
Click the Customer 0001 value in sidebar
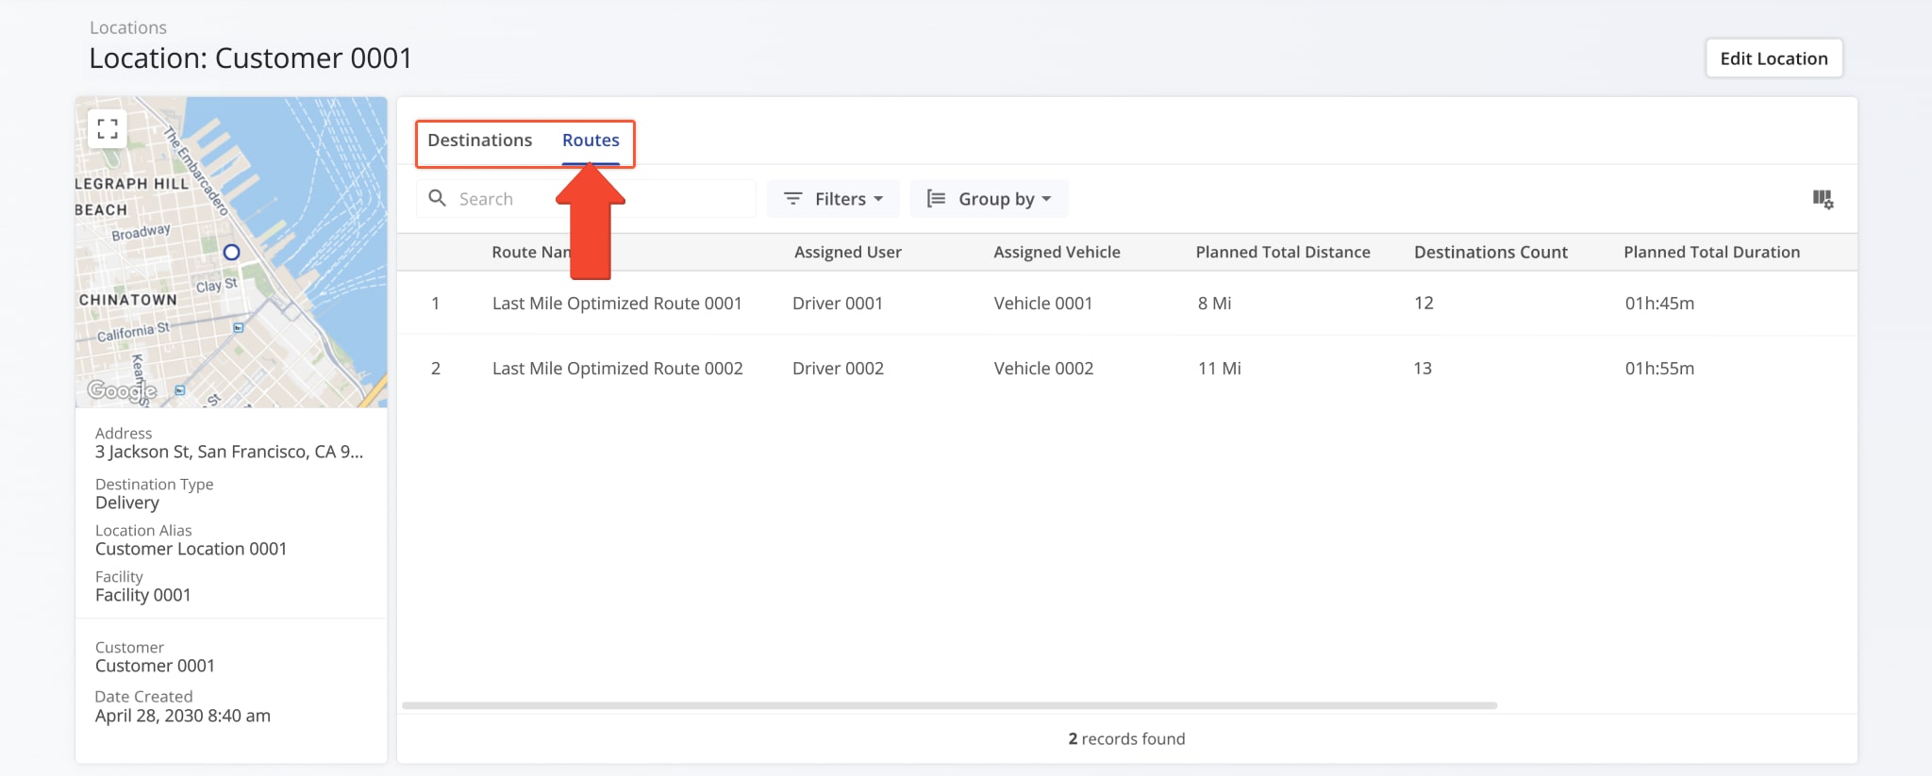click(155, 667)
